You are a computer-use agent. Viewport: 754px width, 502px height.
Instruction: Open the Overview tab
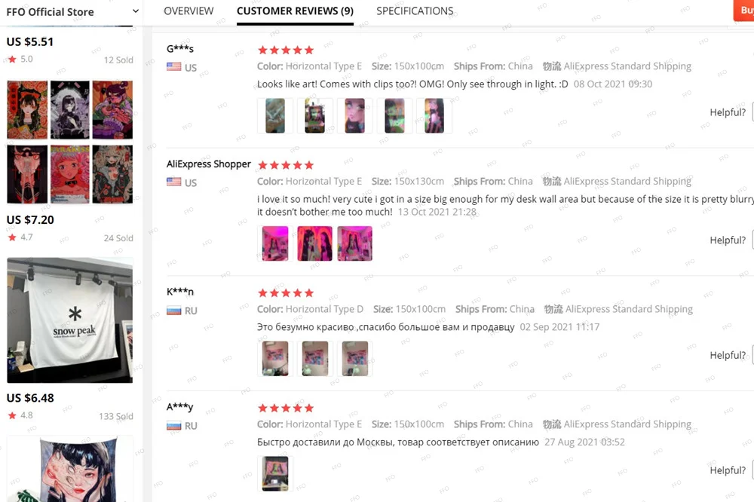[x=188, y=11]
